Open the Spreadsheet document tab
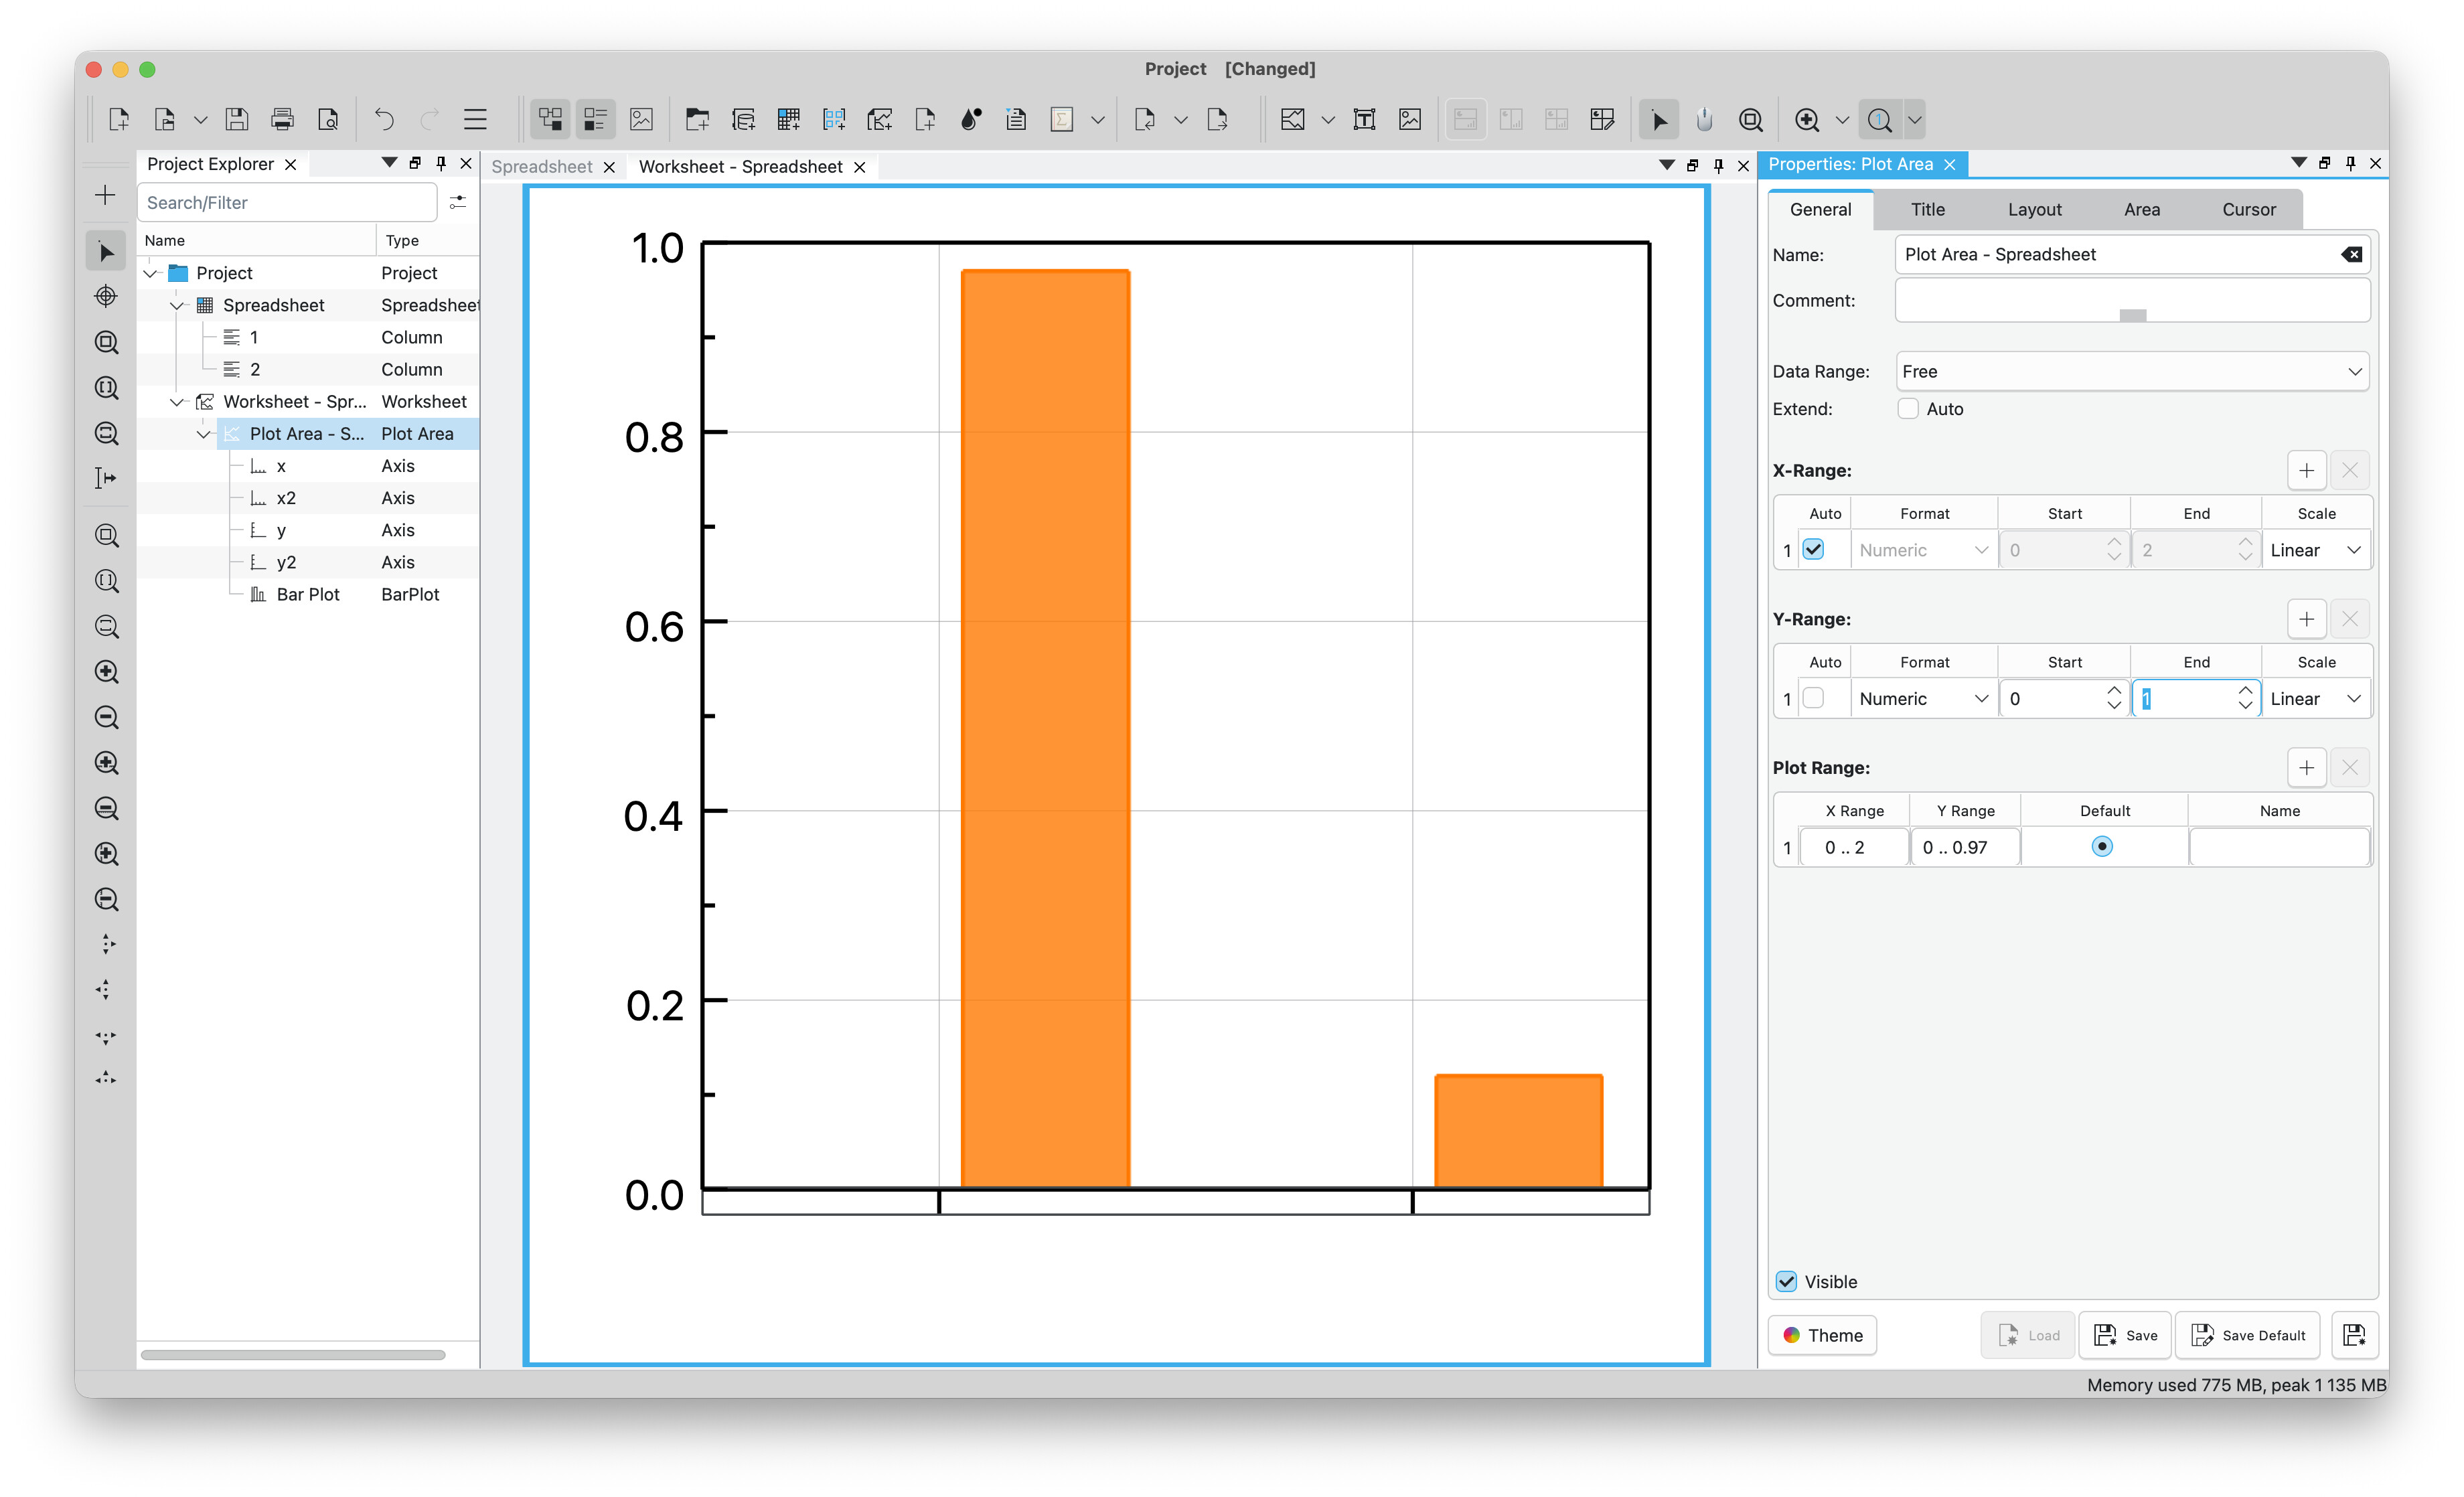This screenshot has width=2464, height=1497. 542,166
